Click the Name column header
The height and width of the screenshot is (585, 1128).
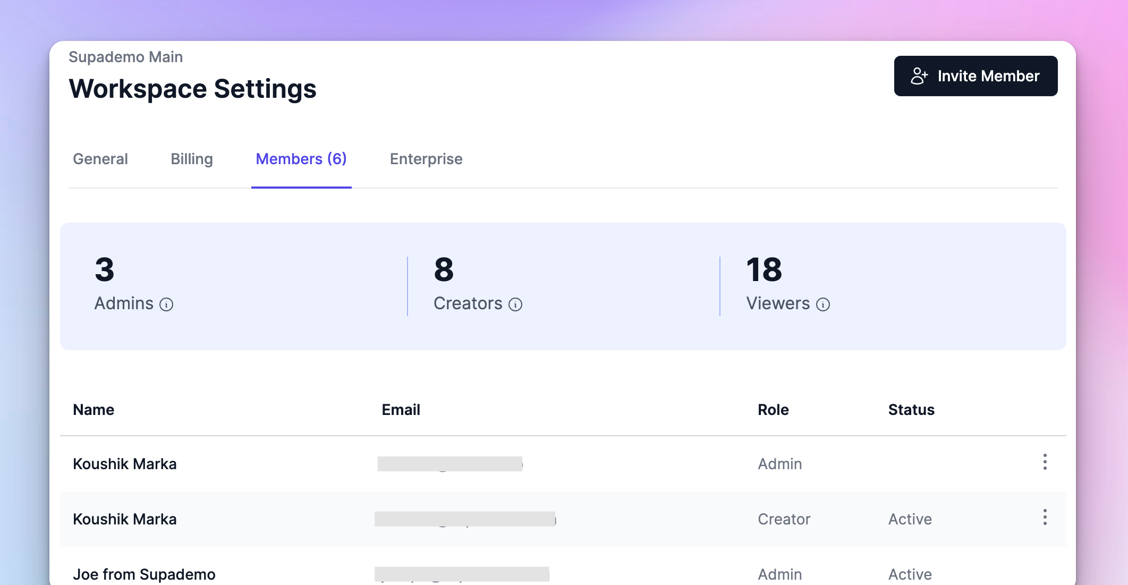[x=94, y=410]
